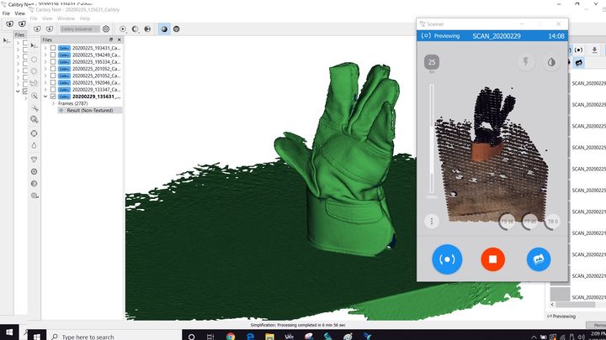Toggle the flash icon in Scanner
Viewport: 606px width, 340px height.
(526, 61)
